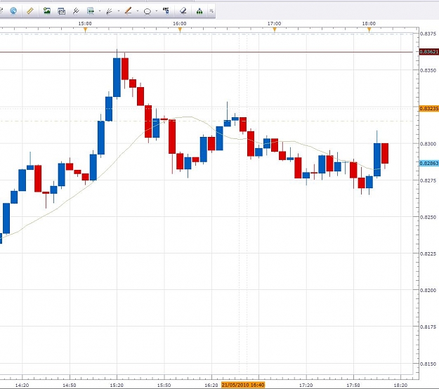The width and height of the screenshot is (439, 389).
Task: Expand the toolbar overflow chevron
Action: [x=211, y=11]
